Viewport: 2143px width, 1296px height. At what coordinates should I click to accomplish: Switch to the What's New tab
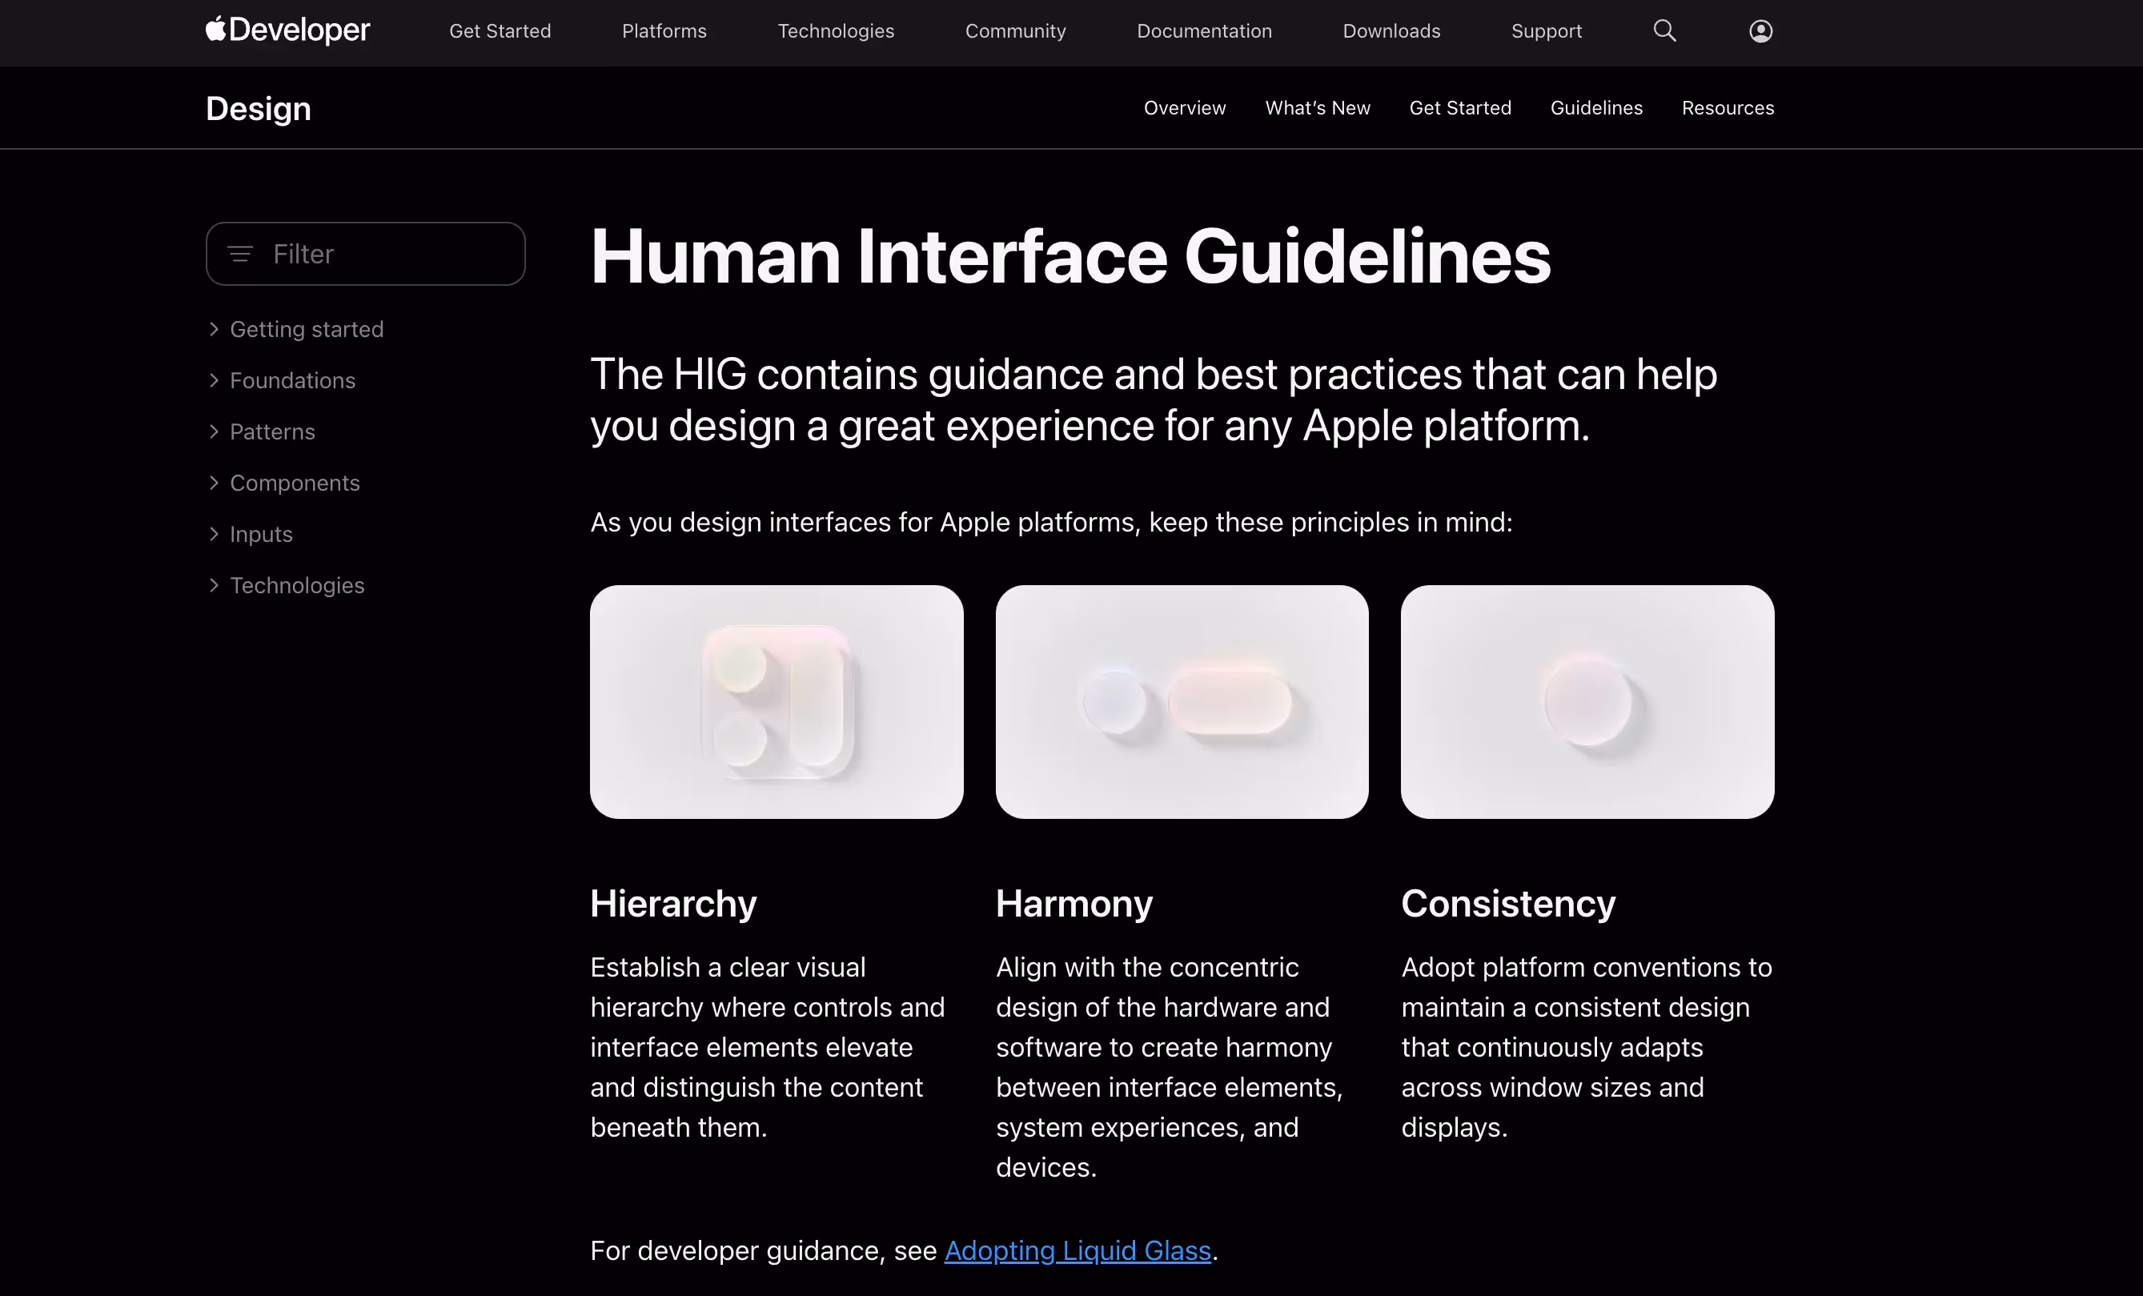coord(1318,108)
